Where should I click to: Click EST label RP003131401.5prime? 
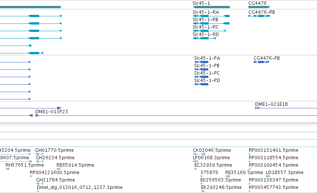coord(273,150)
